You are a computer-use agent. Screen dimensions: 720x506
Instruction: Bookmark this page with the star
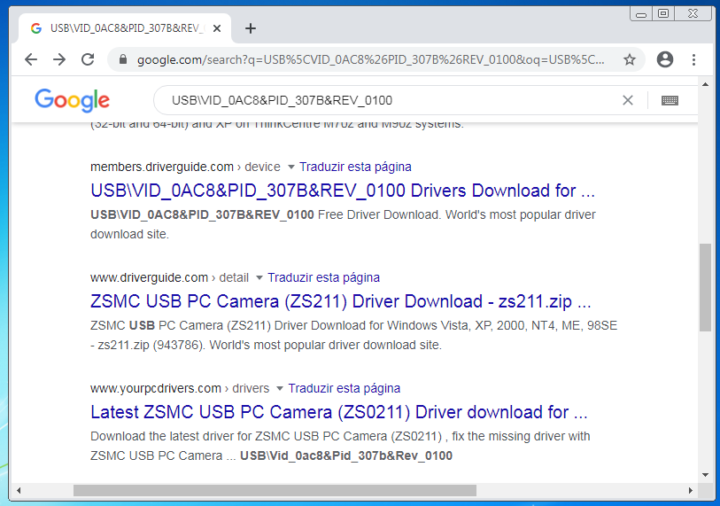click(629, 59)
